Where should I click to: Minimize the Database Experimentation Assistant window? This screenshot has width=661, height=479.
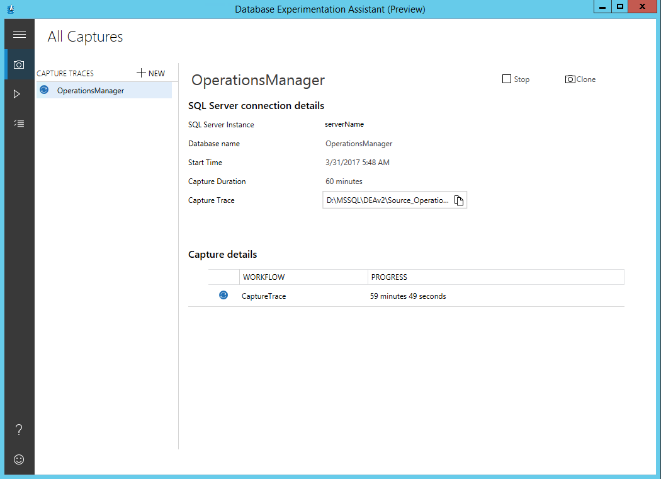click(602, 7)
